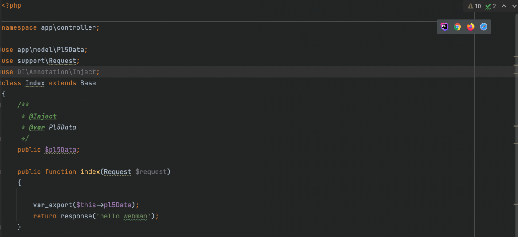Click the warnings triangle showing 10

(x=474, y=6)
